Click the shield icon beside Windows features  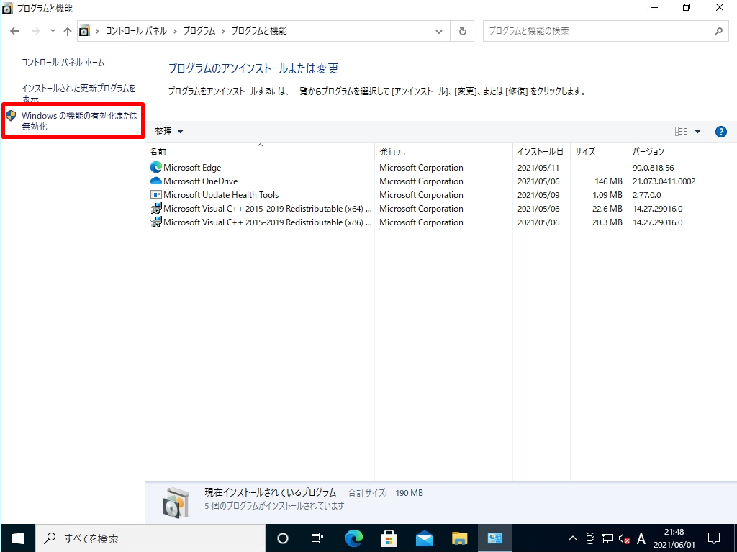click(x=12, y=115)
